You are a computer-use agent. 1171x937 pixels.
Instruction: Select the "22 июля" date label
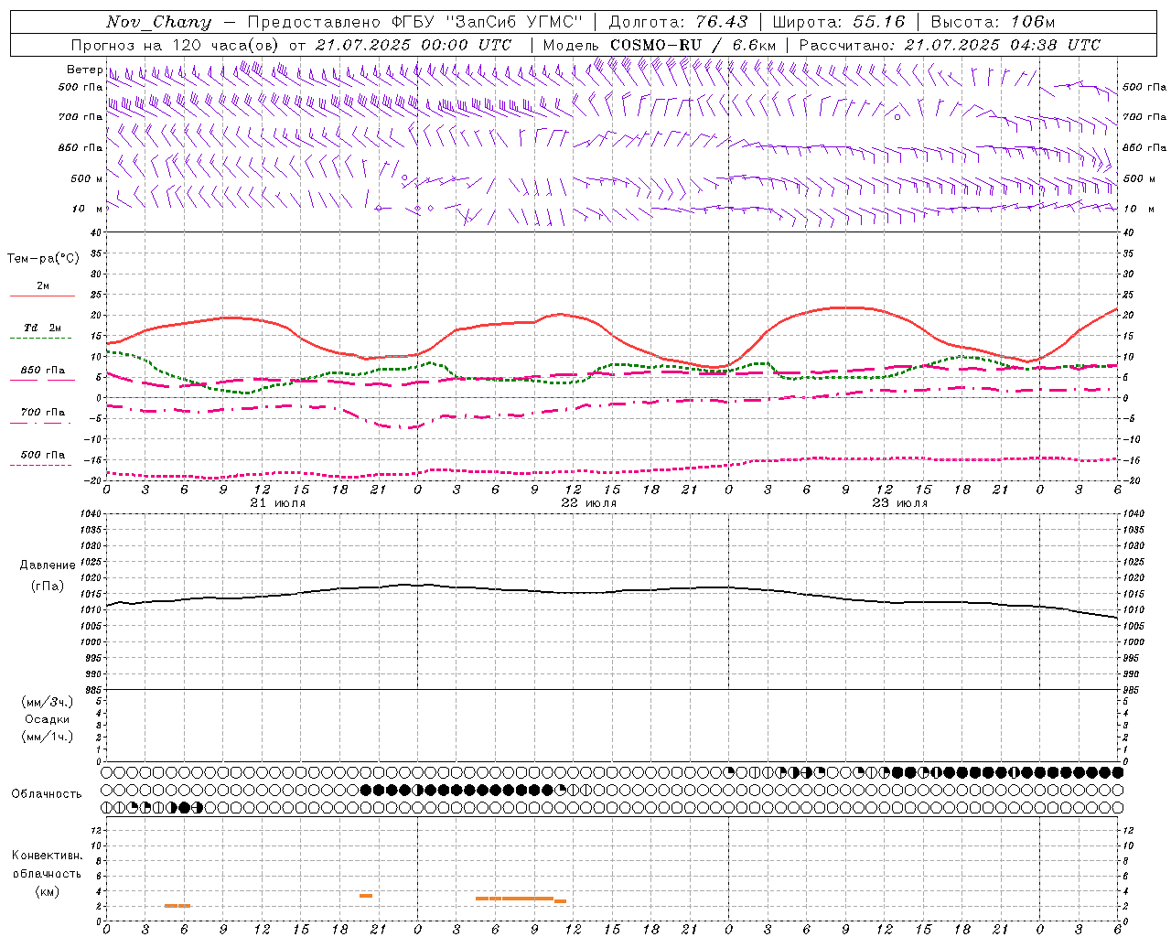pyautogui.click(x=589, y=503)
